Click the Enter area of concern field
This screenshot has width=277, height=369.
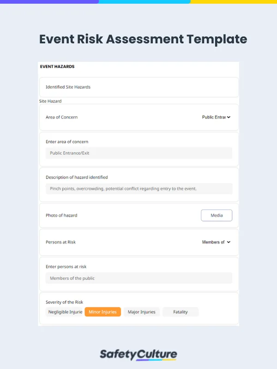(x=138, y=153)
